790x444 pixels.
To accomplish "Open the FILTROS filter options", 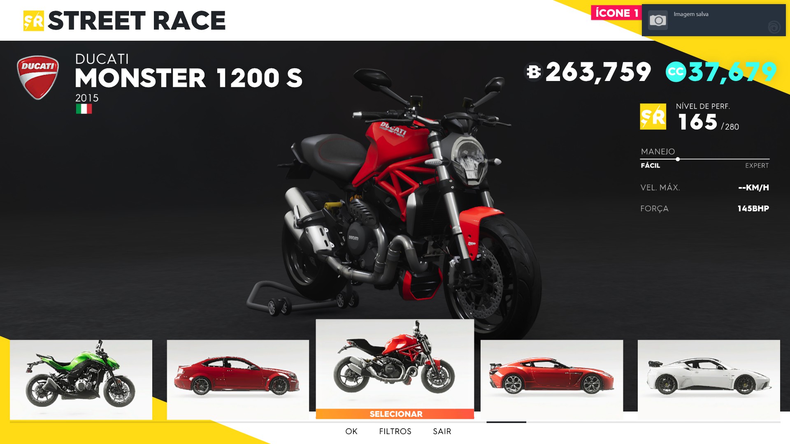I will (395, 431).
